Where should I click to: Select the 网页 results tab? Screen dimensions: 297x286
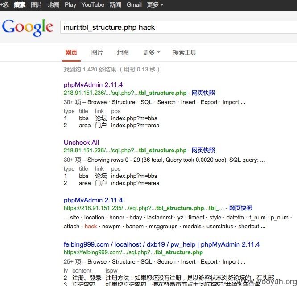[71, 53]
